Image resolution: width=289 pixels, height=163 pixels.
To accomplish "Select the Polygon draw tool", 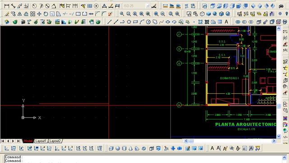I will 129,22.
